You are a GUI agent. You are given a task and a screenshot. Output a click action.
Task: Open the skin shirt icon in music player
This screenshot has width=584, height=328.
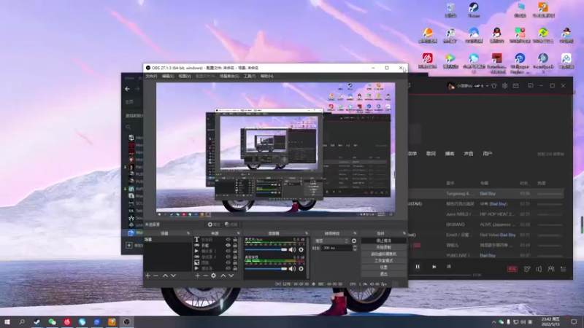pos(494,86)
